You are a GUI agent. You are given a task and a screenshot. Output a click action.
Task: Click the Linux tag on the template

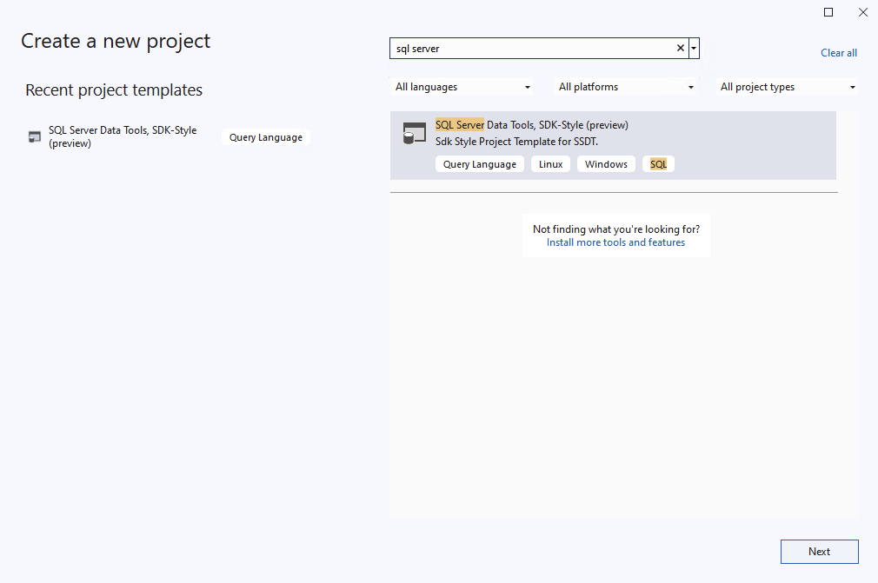(550, 163)
